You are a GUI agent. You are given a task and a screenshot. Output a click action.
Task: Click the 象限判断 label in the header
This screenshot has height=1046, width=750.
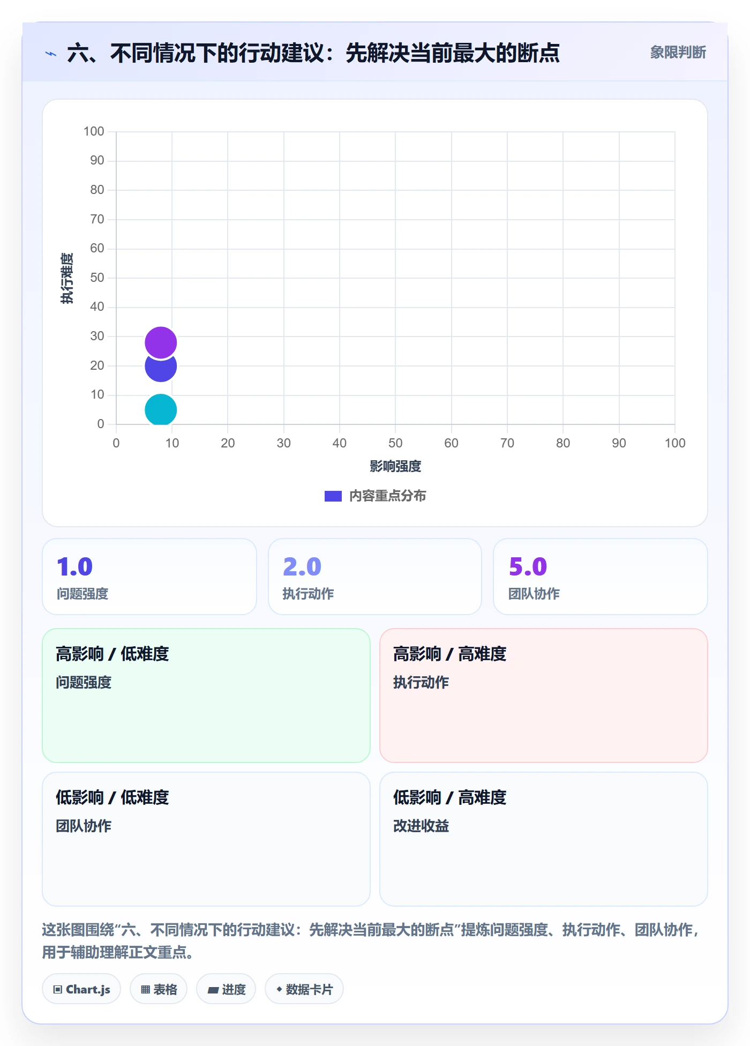click(678, 53)
